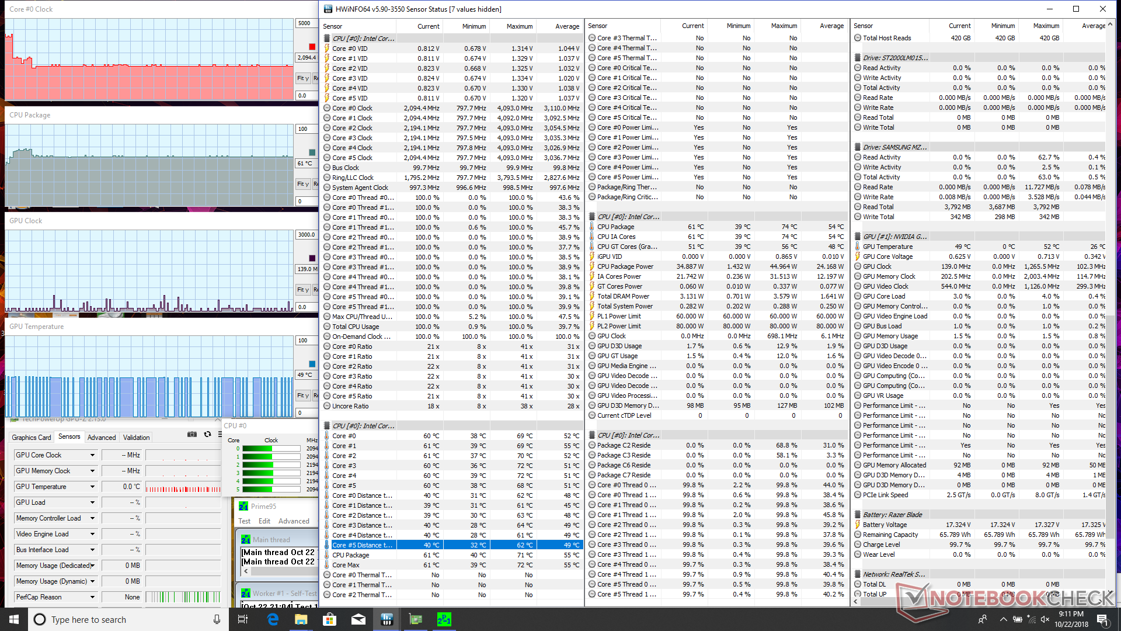
Task: Click the Bus Clock sensor icon
Action: click(x=328, y=168)
